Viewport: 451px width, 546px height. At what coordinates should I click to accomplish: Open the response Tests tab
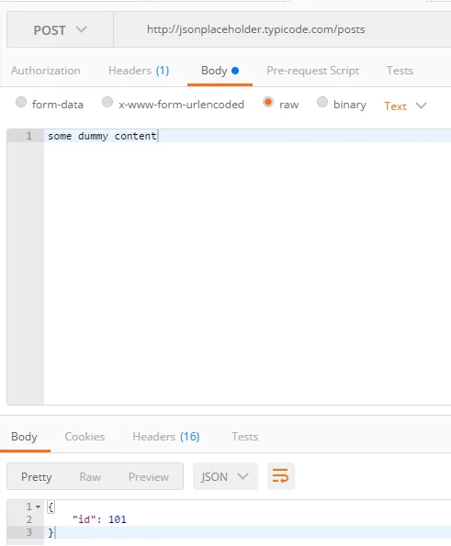[x=245, y=437]
